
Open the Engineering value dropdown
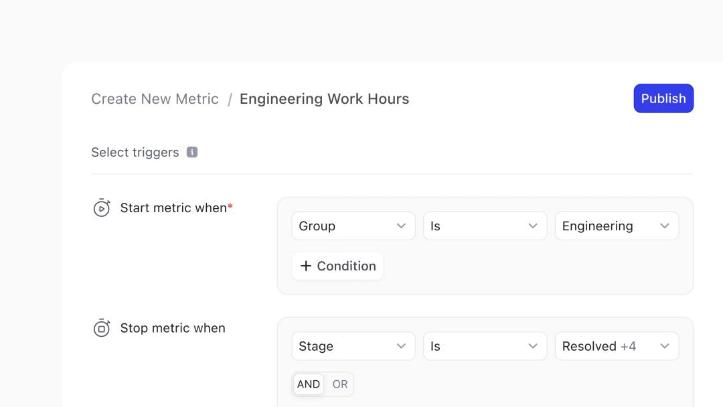point(616,226)
